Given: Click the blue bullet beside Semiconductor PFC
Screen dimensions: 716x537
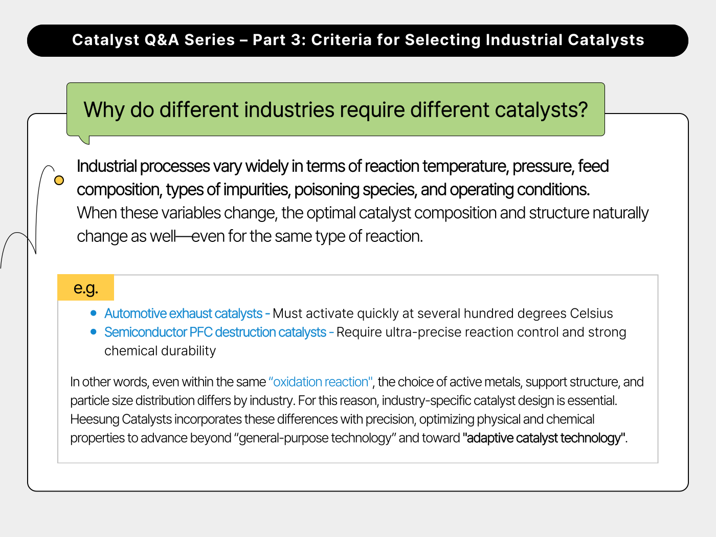Looking at the screenshot, I should (94, 332).
